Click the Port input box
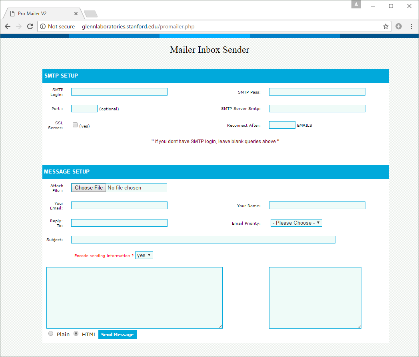The height and width of the screenshot is (357, 419). [x=84, y=108]
